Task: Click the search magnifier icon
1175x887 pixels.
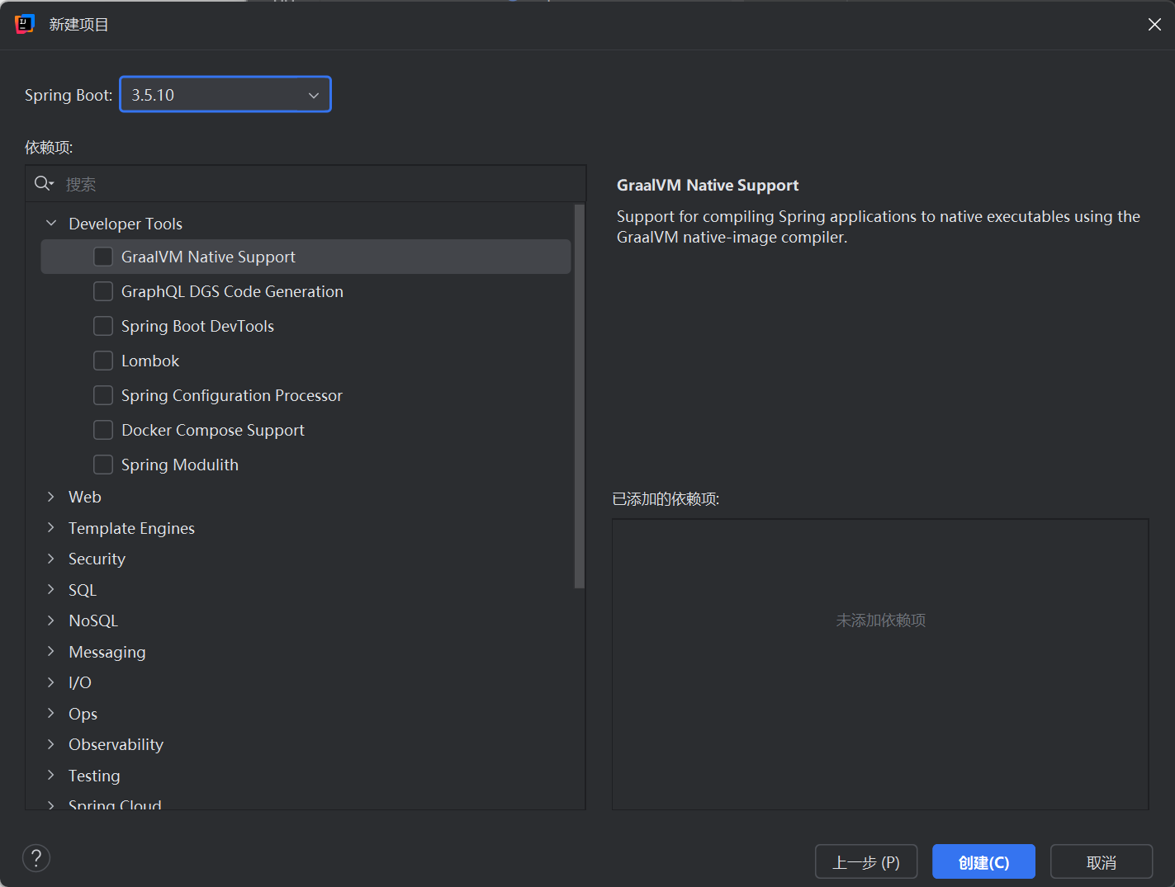Action: tap(43, 183)
